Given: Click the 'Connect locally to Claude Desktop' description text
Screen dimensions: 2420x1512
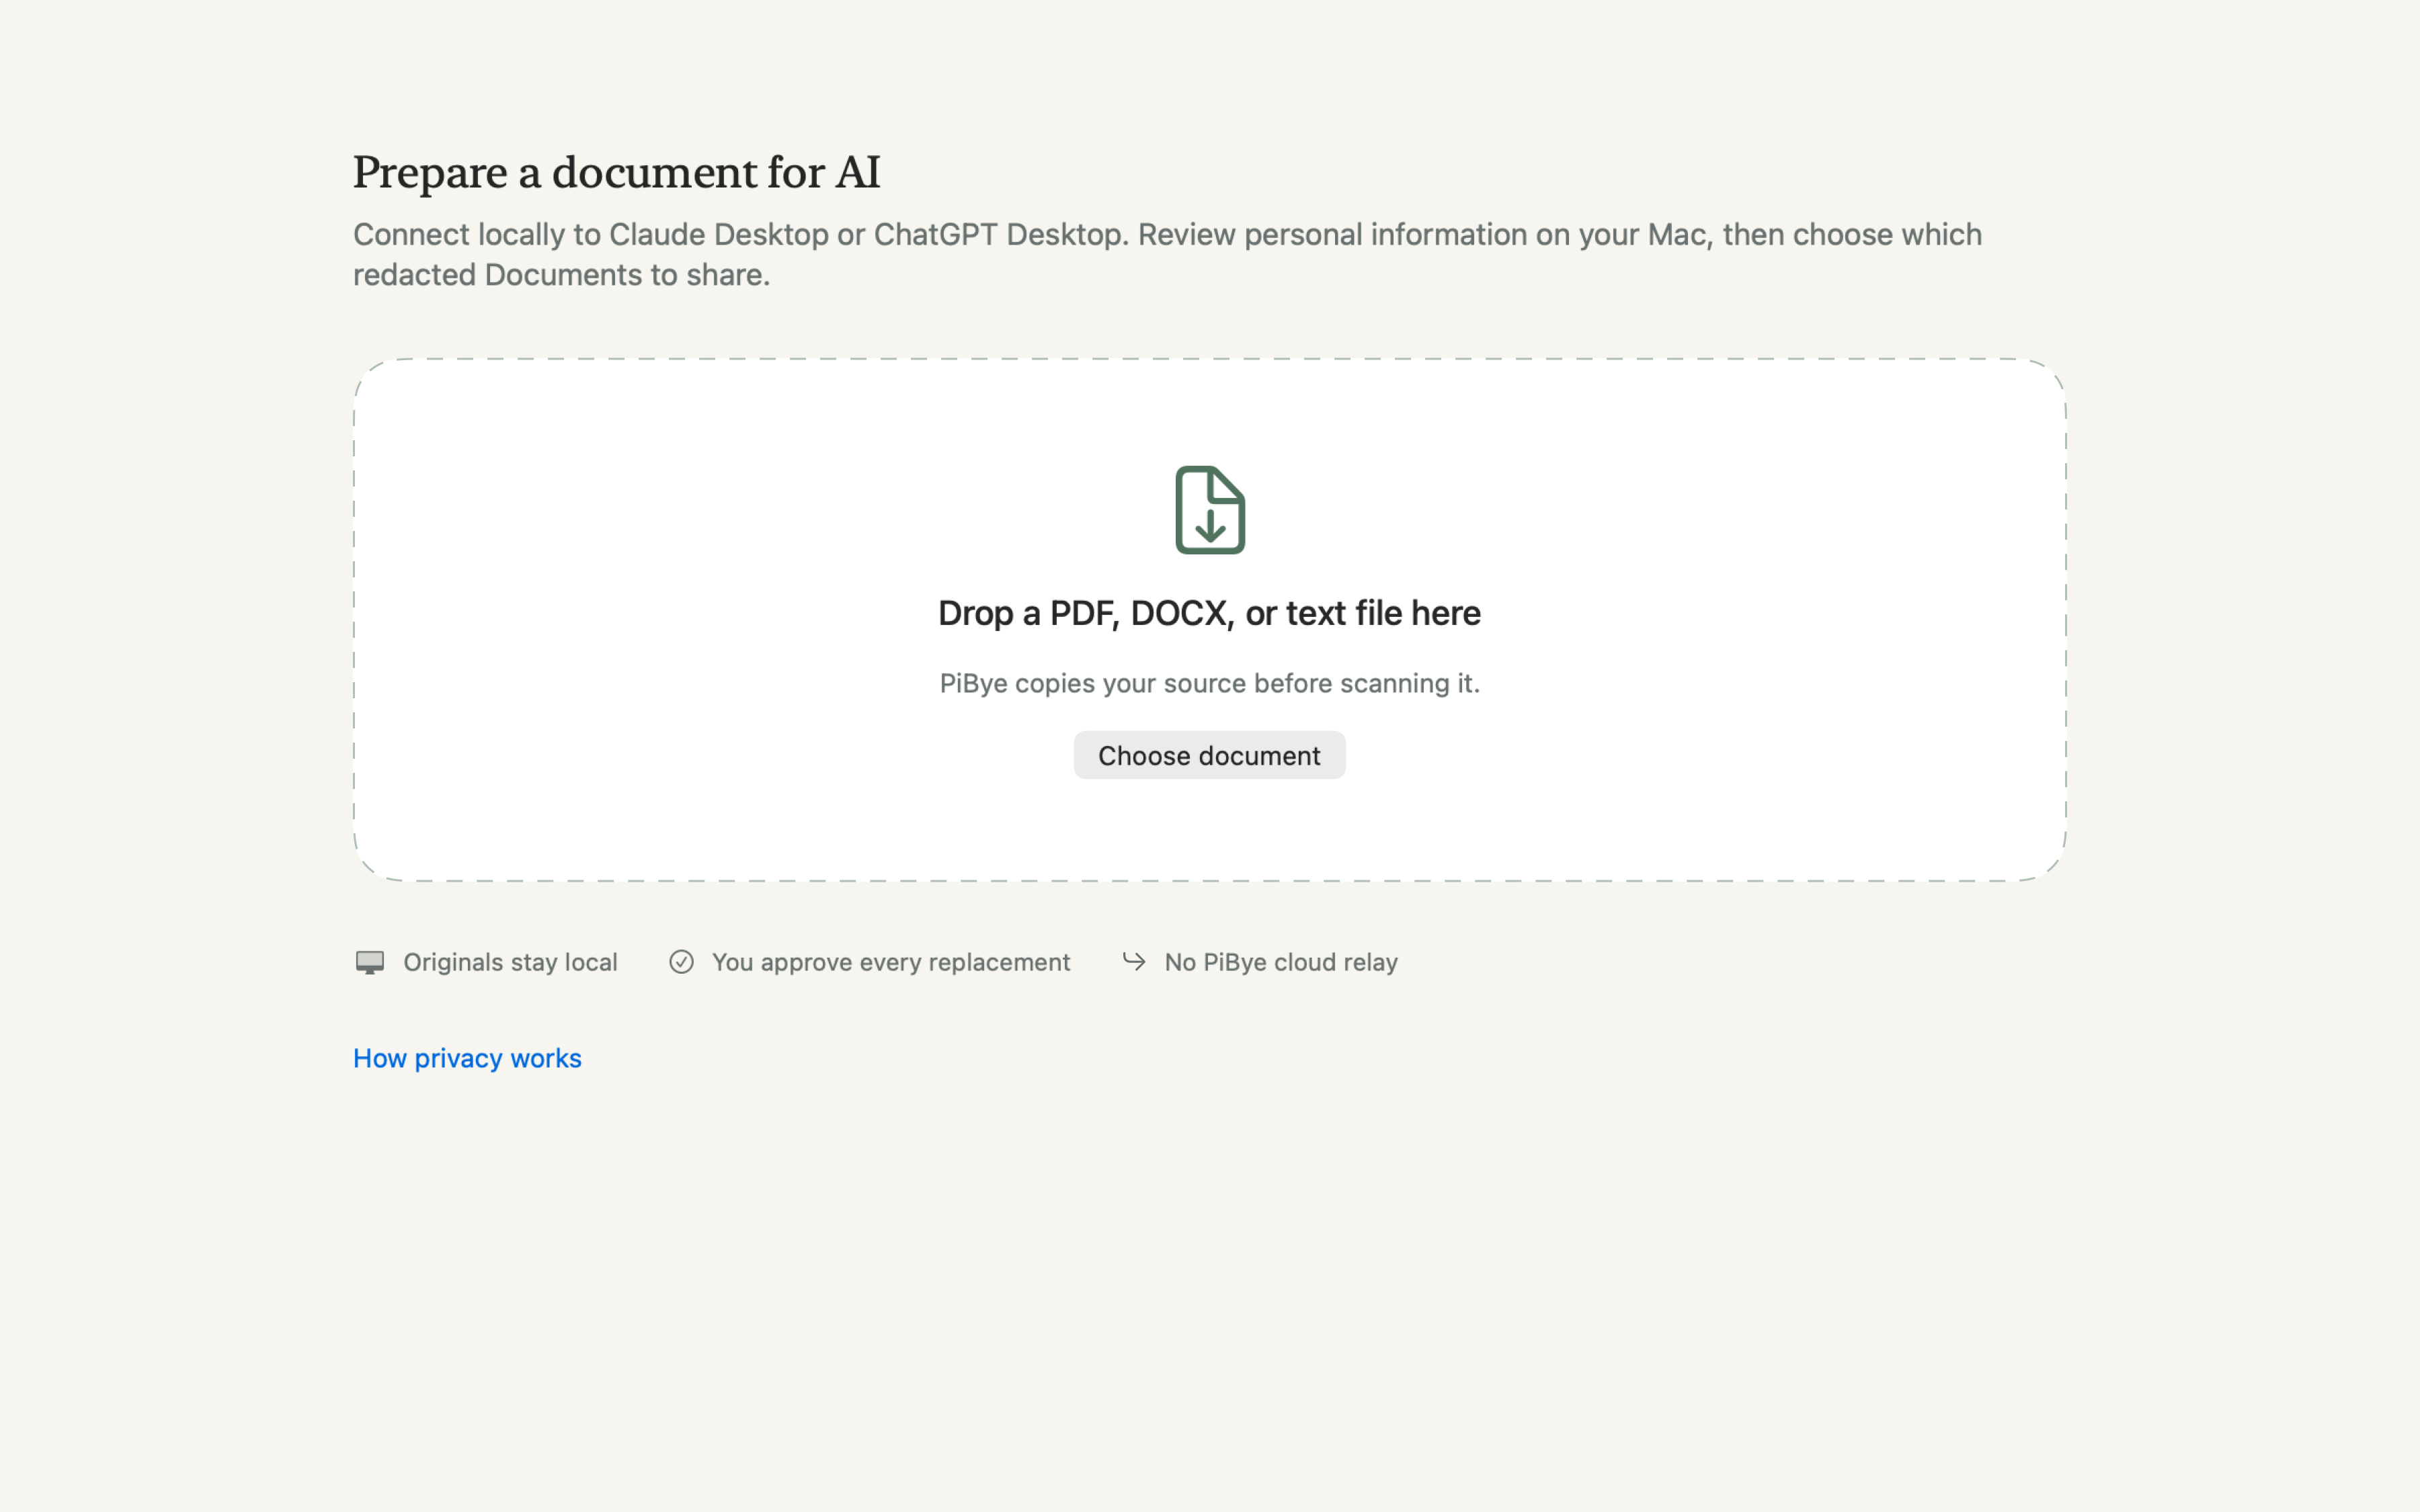Looking at the screenshot, I should tap(1167, 254).
